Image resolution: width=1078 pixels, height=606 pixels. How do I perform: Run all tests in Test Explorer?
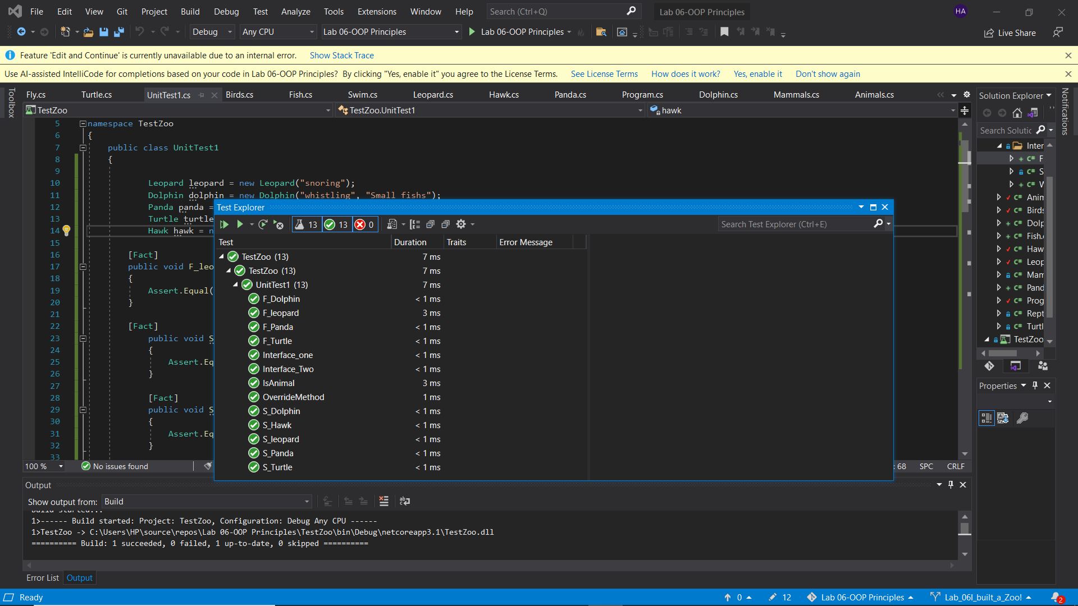click(x=225, y=224)
